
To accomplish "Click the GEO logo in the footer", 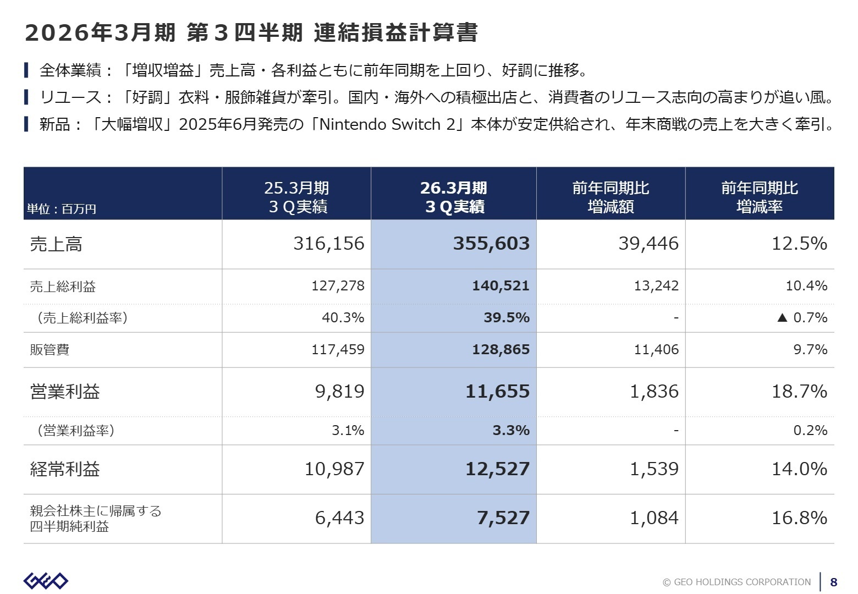I will click(47, 580).
